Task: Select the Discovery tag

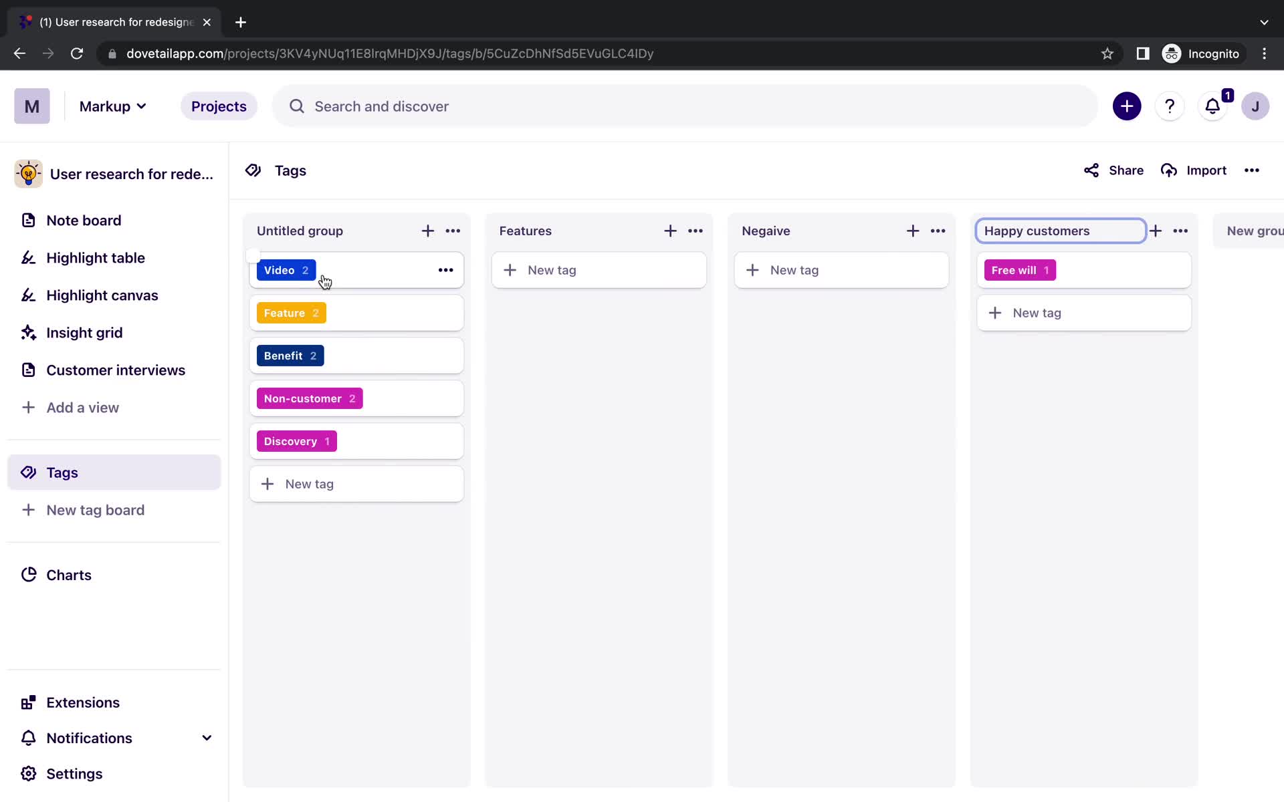Action: coord(297,440)
